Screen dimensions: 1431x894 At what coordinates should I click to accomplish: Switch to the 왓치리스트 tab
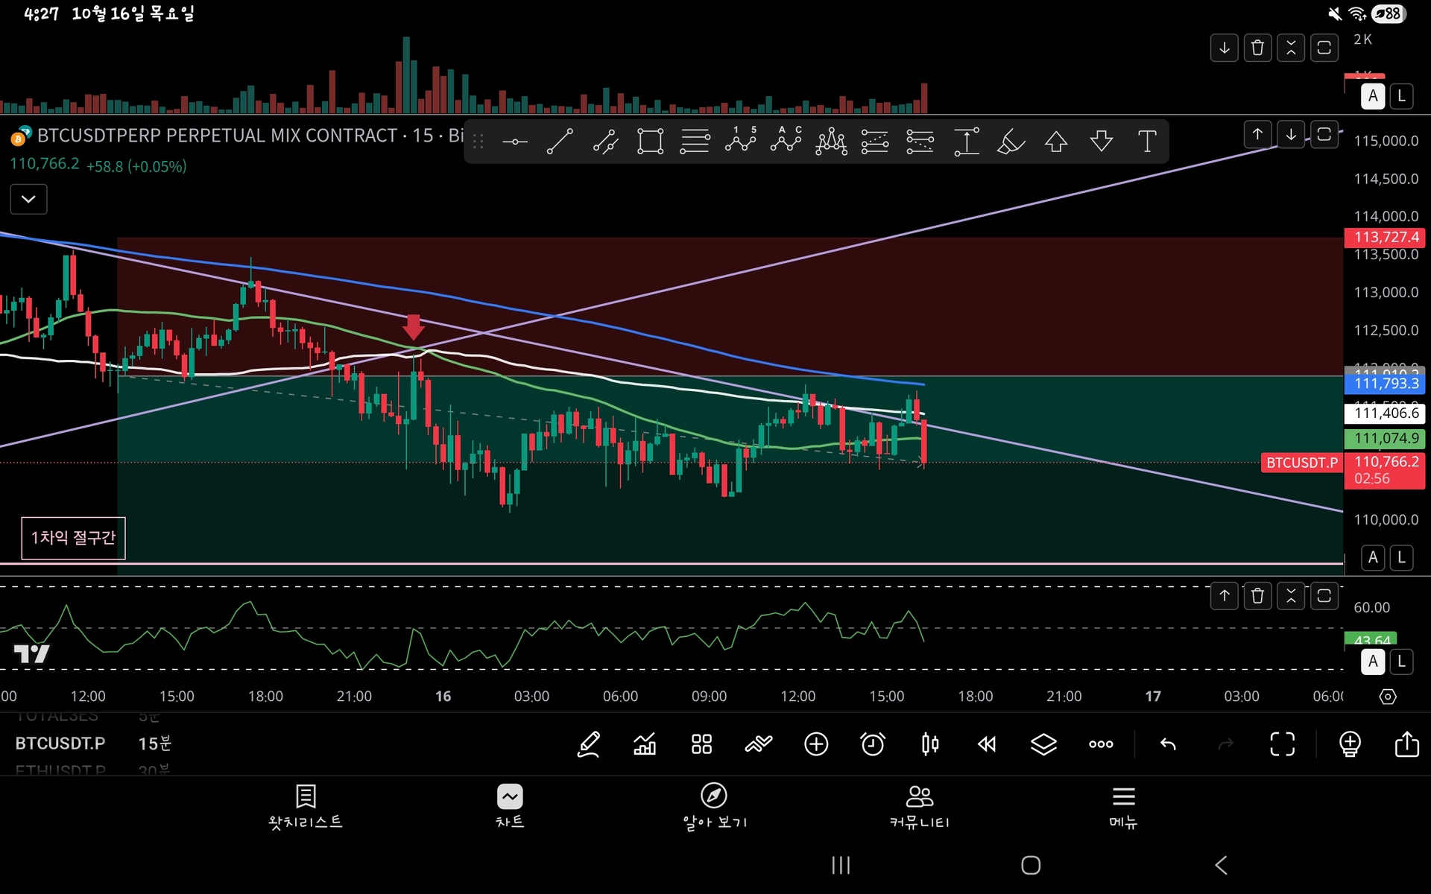(306, 806)
